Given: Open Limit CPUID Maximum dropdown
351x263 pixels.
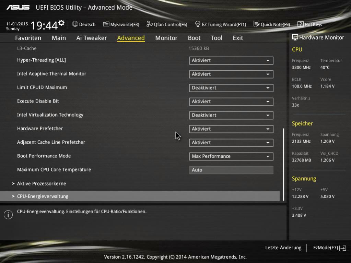Looking at the screenshot, I should [231, 88].
